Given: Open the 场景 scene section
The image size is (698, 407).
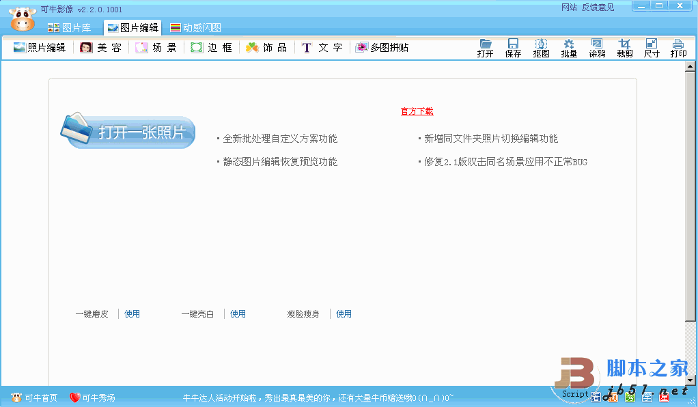Looking at the screenshot, I should pyautogui.click(x=156, y=48).
